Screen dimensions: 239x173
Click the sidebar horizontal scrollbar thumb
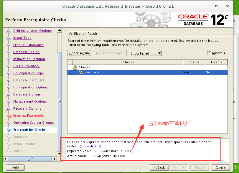click(29, 159)
